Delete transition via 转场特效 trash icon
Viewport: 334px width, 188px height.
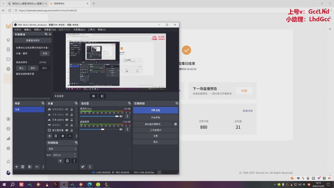click(x=67, y=161)
